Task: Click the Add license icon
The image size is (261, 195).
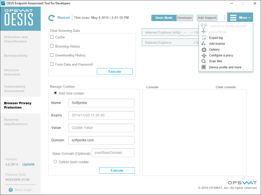Action: click(x=204, y=43)
